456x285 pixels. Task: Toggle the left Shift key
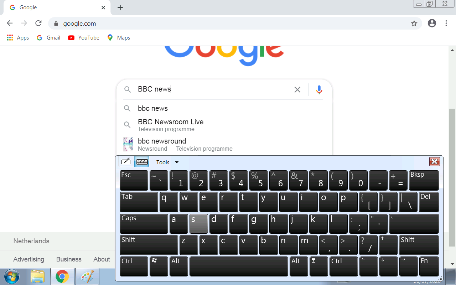point(149,245)
